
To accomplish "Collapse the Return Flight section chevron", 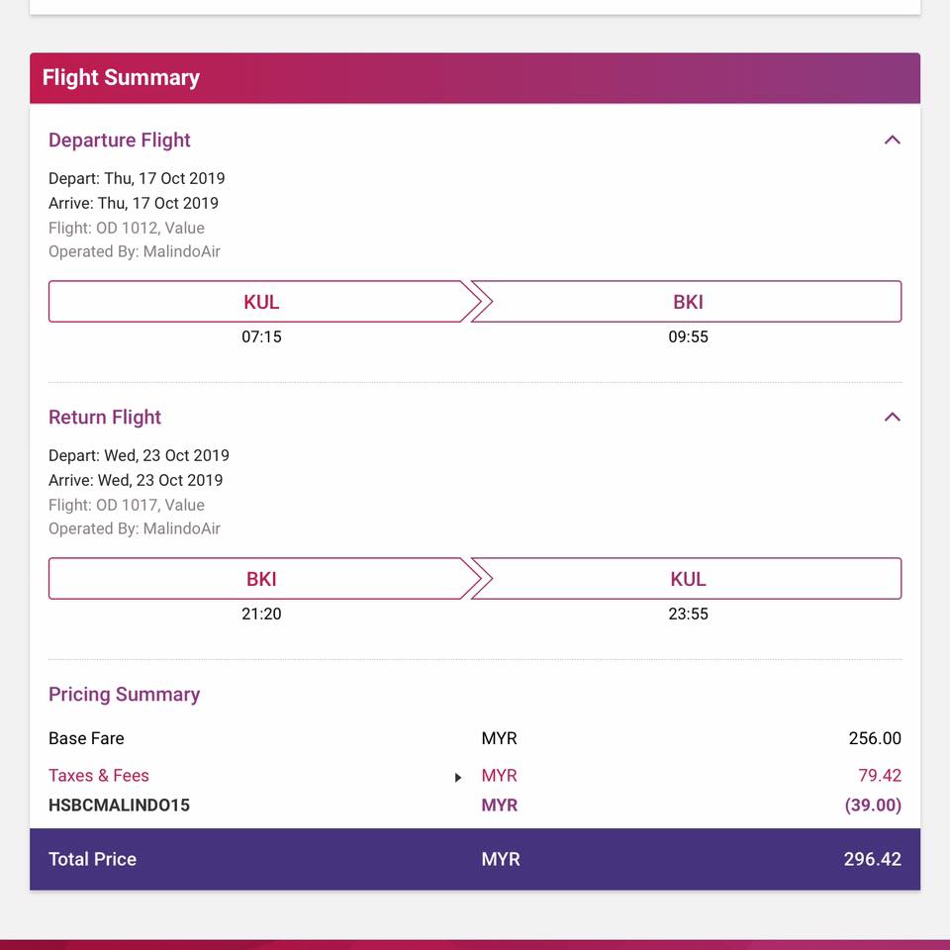I will tap(892, 417).
